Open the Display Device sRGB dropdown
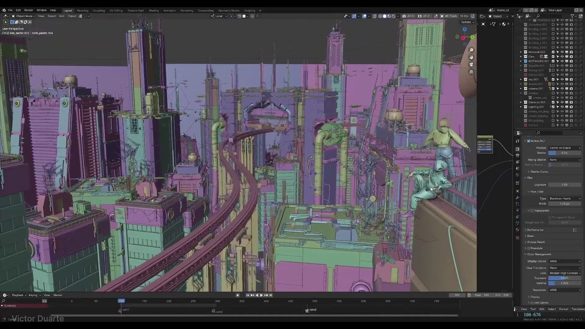 pyautogui.click(x=565, y=261)
